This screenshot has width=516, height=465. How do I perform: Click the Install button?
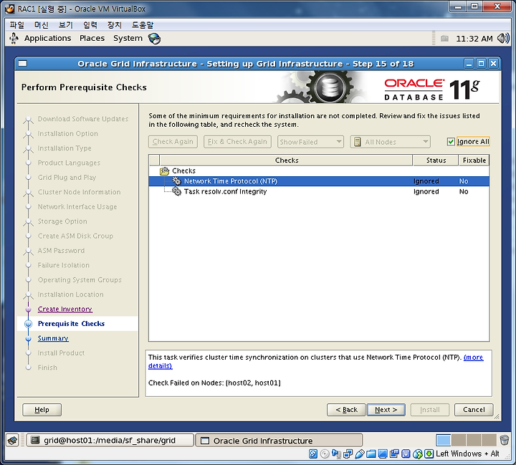tap(430, 410)
